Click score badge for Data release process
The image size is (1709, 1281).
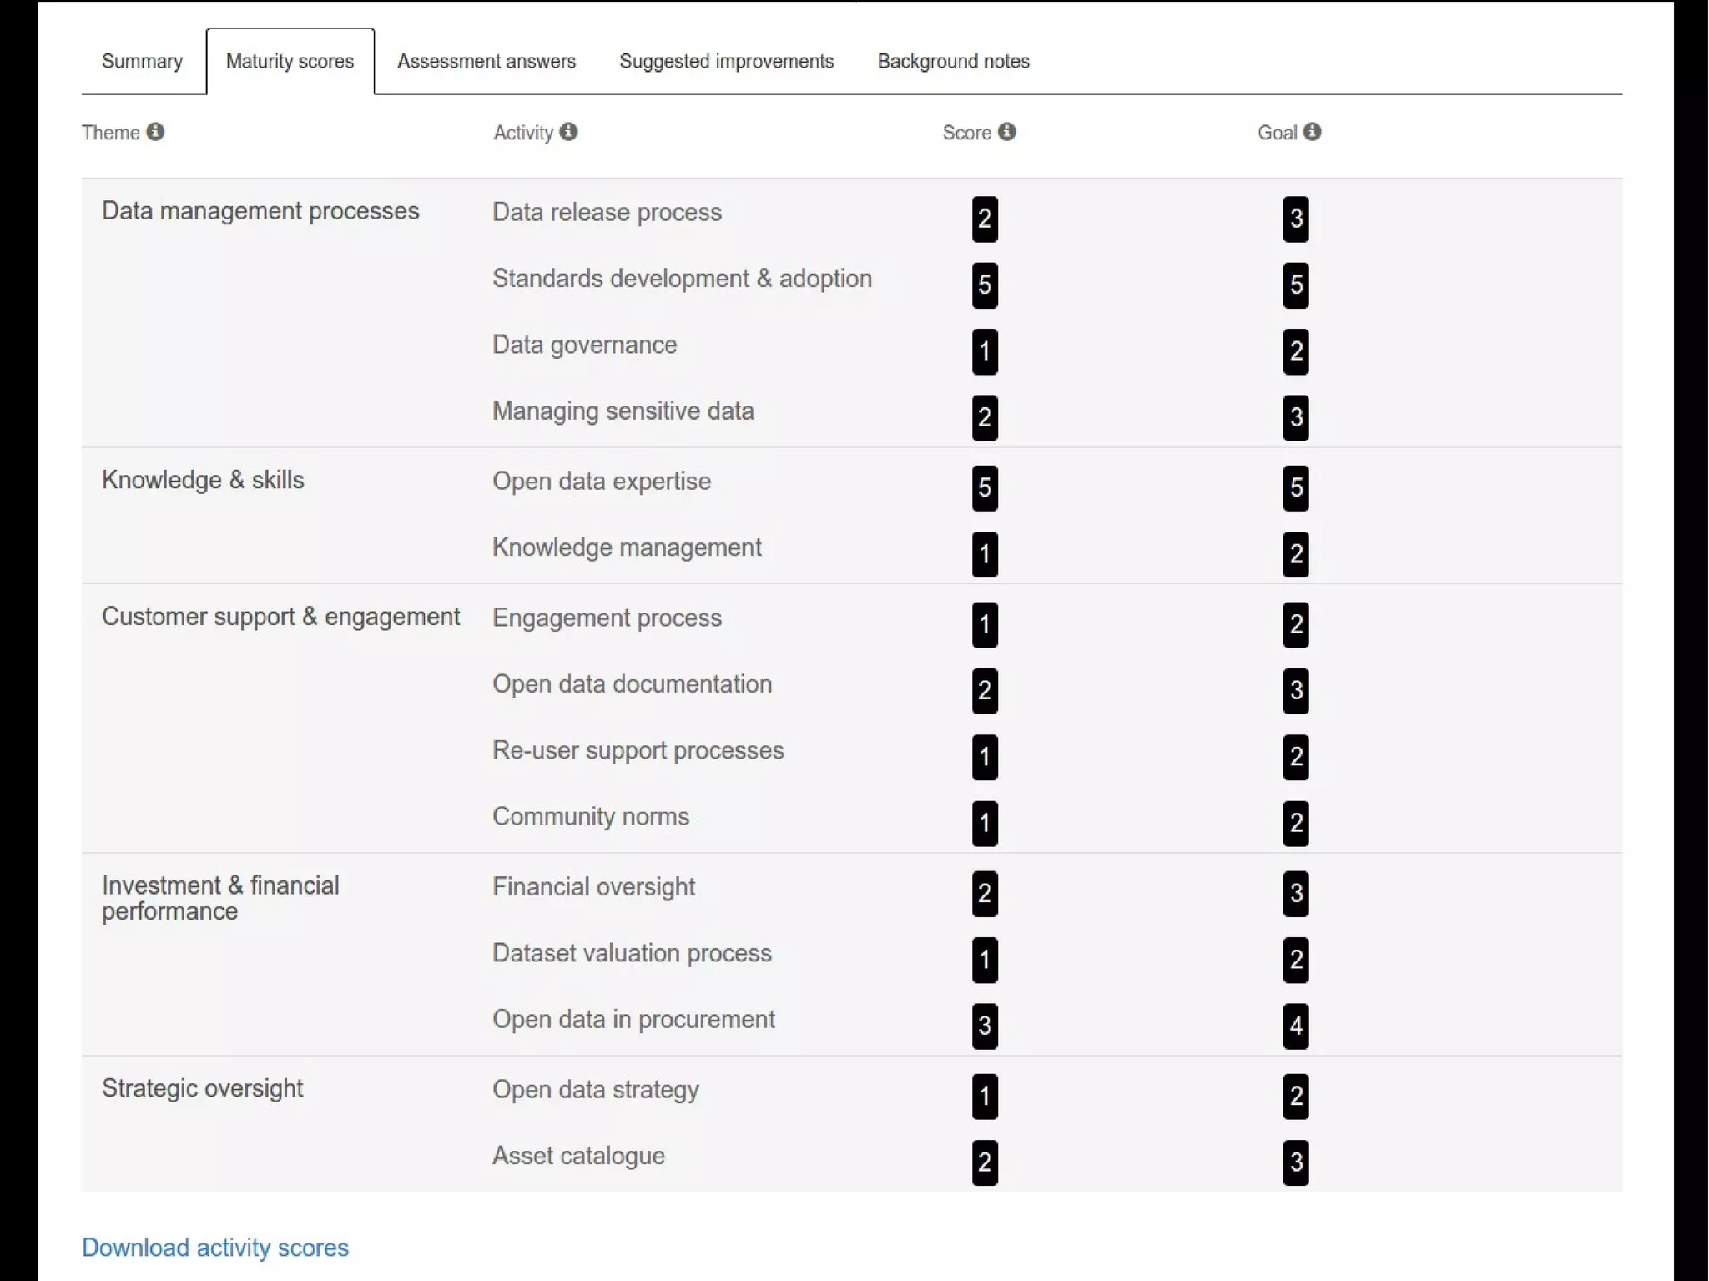[x=985, y=219]
